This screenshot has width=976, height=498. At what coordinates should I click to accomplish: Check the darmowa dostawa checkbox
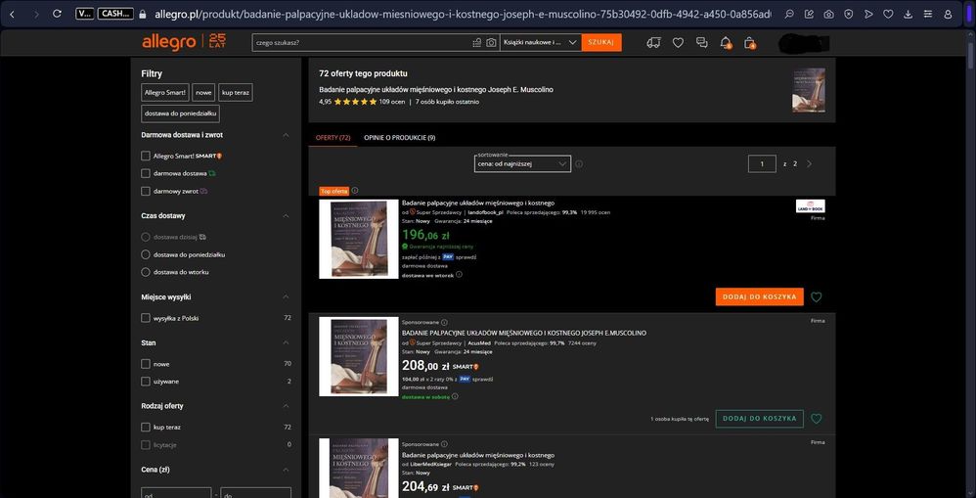coord(146,173)
